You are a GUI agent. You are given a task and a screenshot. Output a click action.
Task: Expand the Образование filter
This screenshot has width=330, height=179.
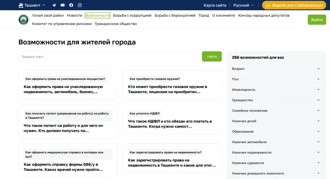tap(276, 131)
